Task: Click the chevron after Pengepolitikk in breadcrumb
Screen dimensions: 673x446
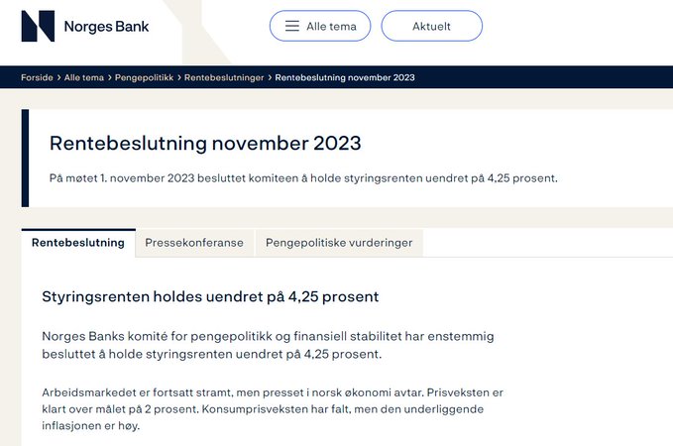Action: tap(179, 77)
